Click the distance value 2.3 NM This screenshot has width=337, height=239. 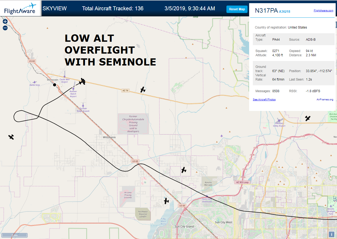(x=311, y=55)
